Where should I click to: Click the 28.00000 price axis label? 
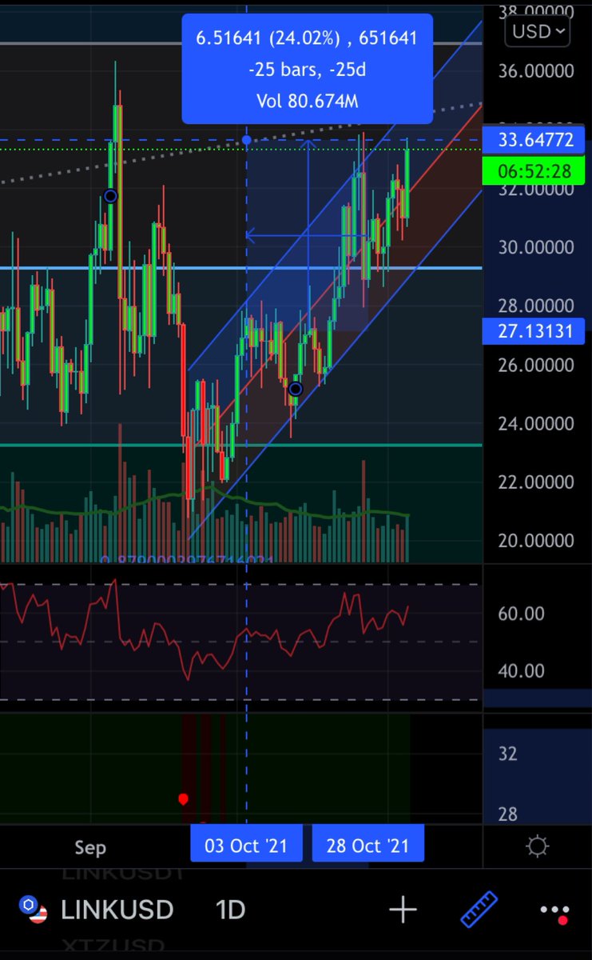pyautogui.click(x=536, y=306)
